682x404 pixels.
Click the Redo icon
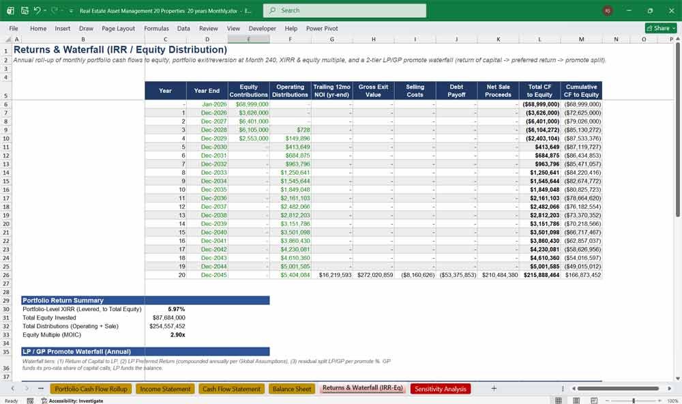click(54, 10)
